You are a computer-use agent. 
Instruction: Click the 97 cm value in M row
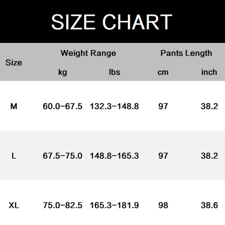coord(163,106)
